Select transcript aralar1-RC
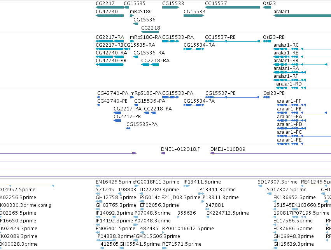 click(x=286, y=45)
